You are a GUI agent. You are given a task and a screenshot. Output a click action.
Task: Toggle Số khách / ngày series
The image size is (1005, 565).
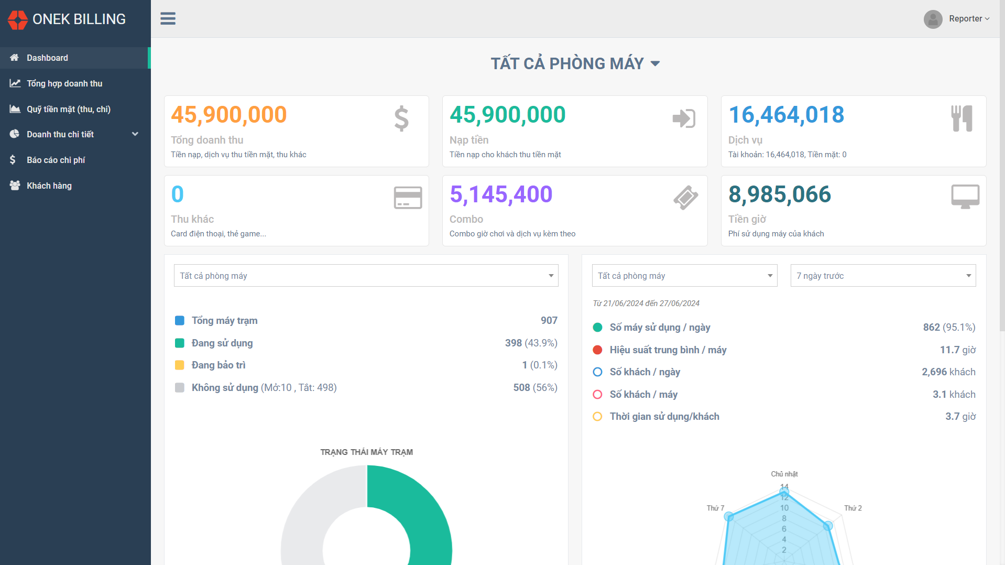coord(597,372)
